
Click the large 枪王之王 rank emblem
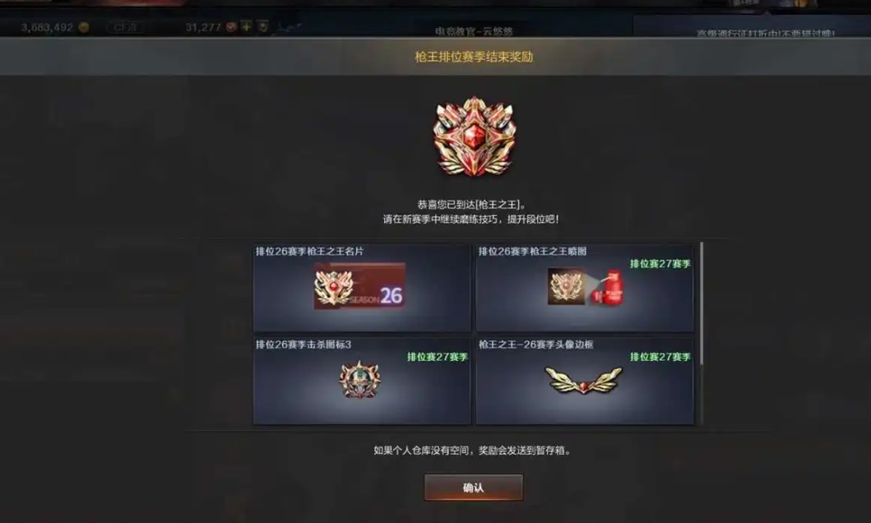point(475,137)
